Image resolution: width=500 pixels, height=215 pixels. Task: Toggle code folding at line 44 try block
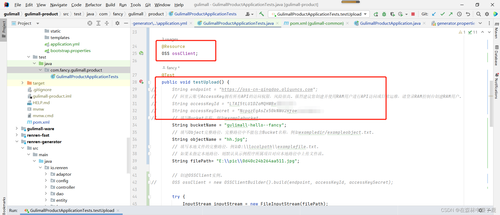[149, 197]
